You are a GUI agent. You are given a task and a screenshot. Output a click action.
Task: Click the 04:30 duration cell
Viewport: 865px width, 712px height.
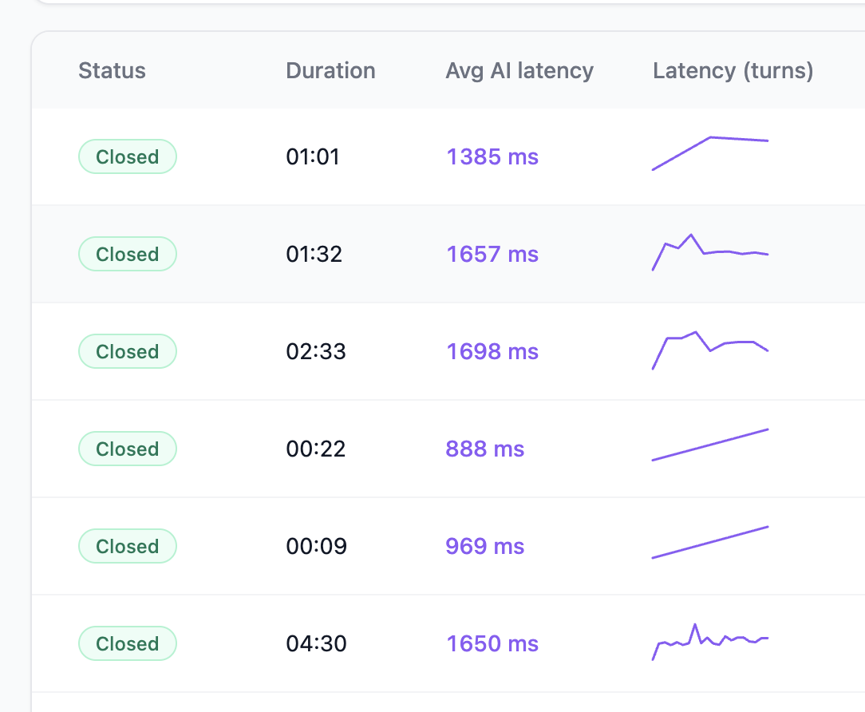click(317, 643)
